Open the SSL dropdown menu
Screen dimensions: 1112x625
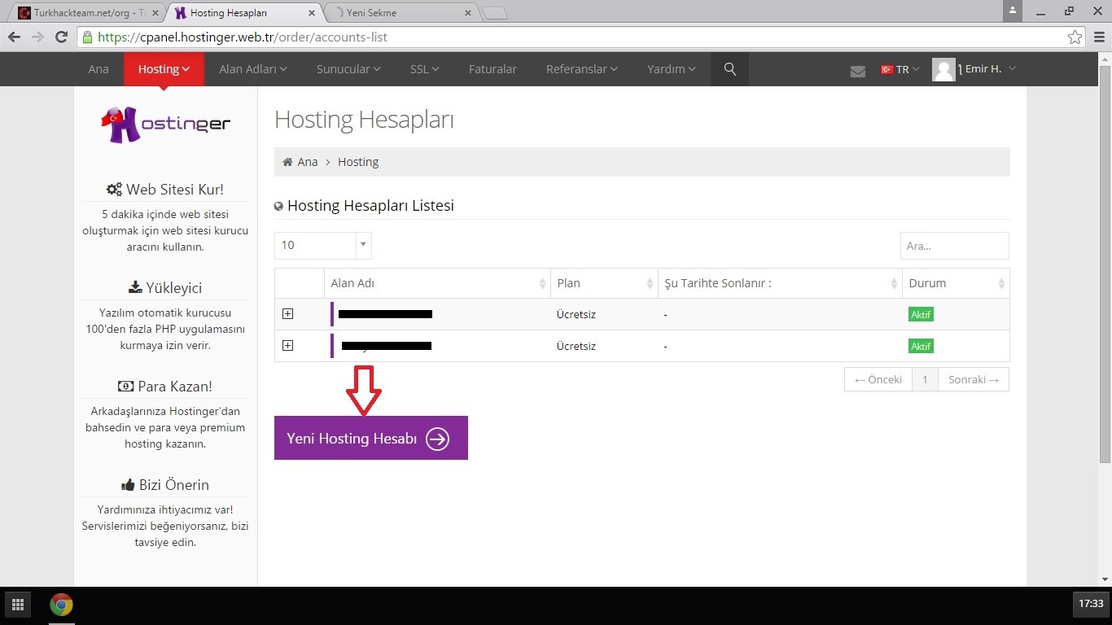click(x=425, y=69)
